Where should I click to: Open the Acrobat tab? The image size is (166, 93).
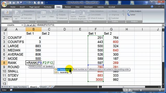[x=112, y=7]
